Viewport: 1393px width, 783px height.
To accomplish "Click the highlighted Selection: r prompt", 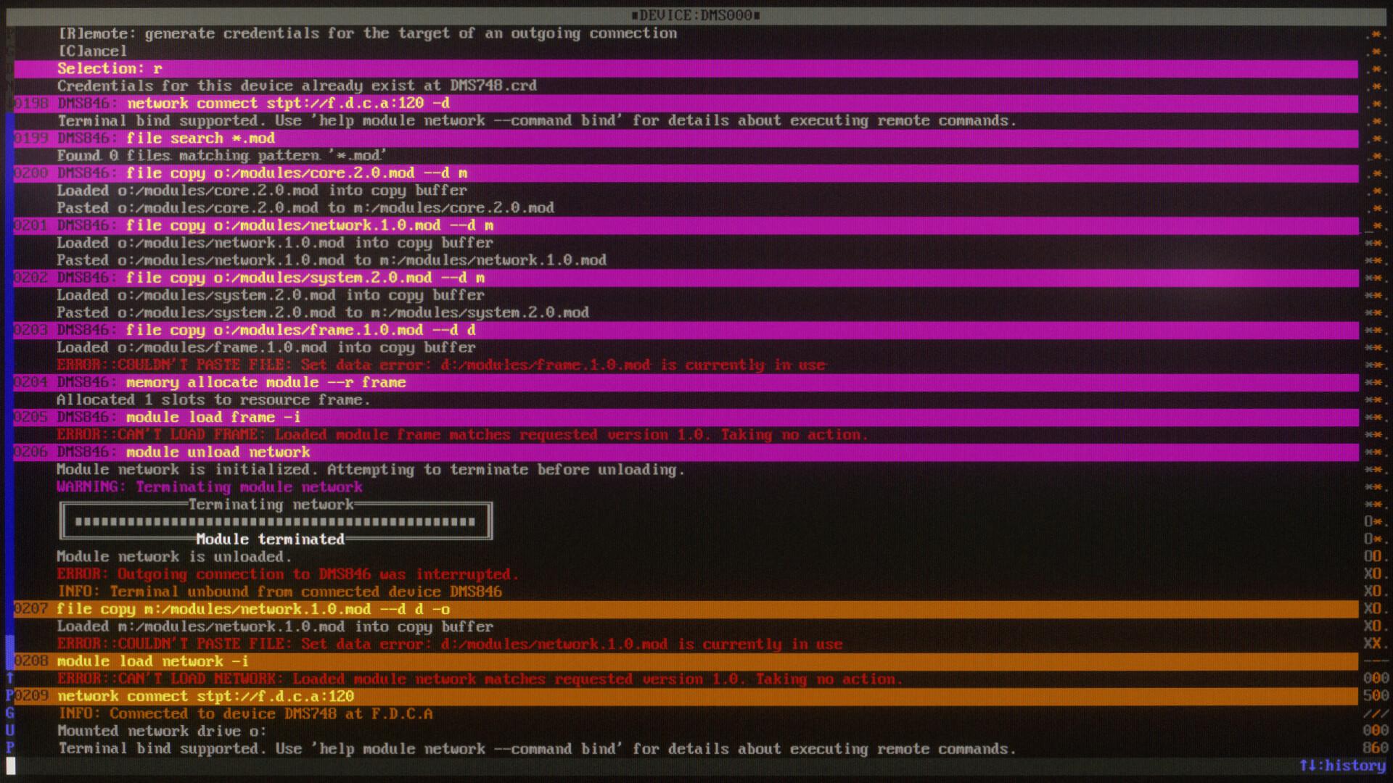I will pyautogui.click(x=109, y=68).
